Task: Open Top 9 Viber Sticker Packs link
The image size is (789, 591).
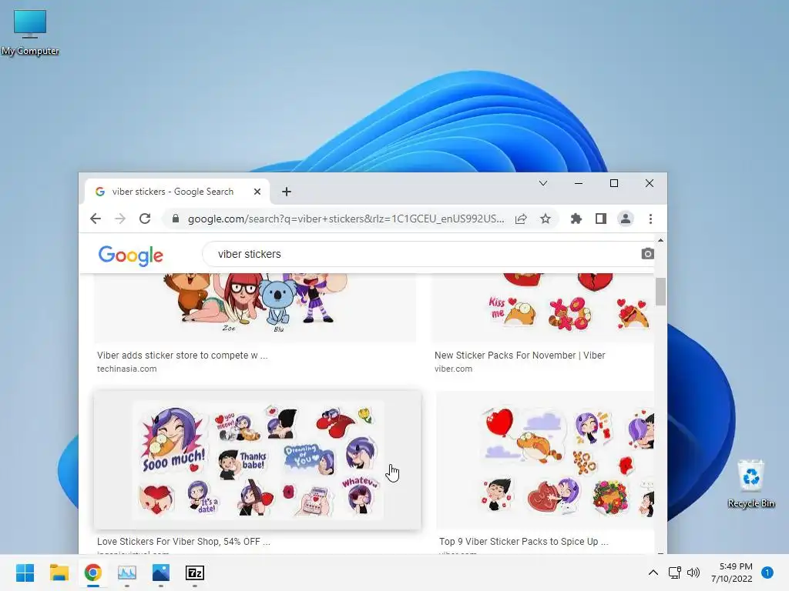Action: [x=523, y=542]
